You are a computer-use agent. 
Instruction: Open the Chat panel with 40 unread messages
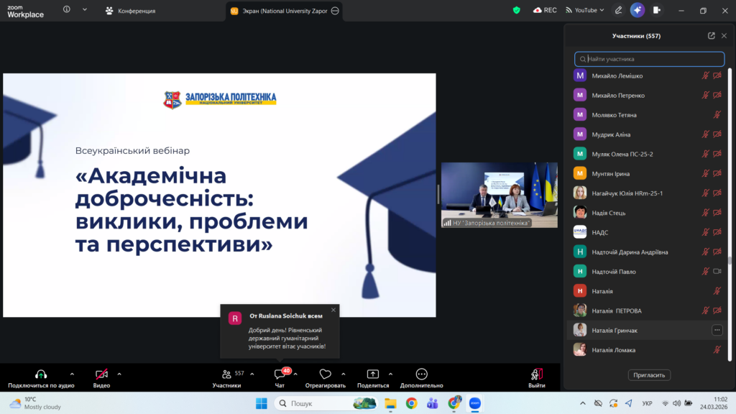click(280, 374)
